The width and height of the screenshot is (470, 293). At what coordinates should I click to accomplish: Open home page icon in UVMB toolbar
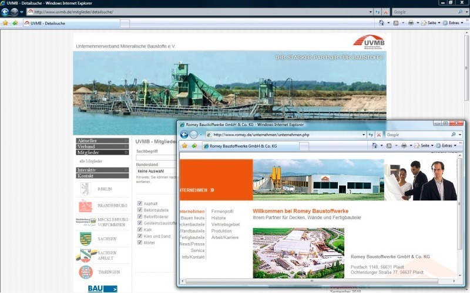[381, 23]
